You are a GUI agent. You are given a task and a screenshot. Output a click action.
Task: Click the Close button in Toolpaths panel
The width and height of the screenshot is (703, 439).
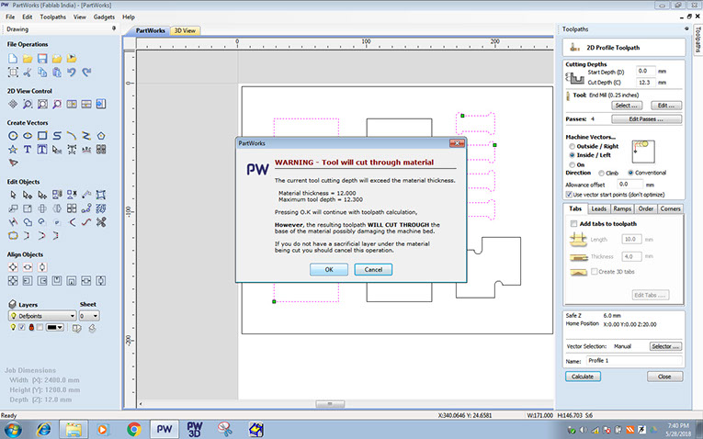point(665,377)
